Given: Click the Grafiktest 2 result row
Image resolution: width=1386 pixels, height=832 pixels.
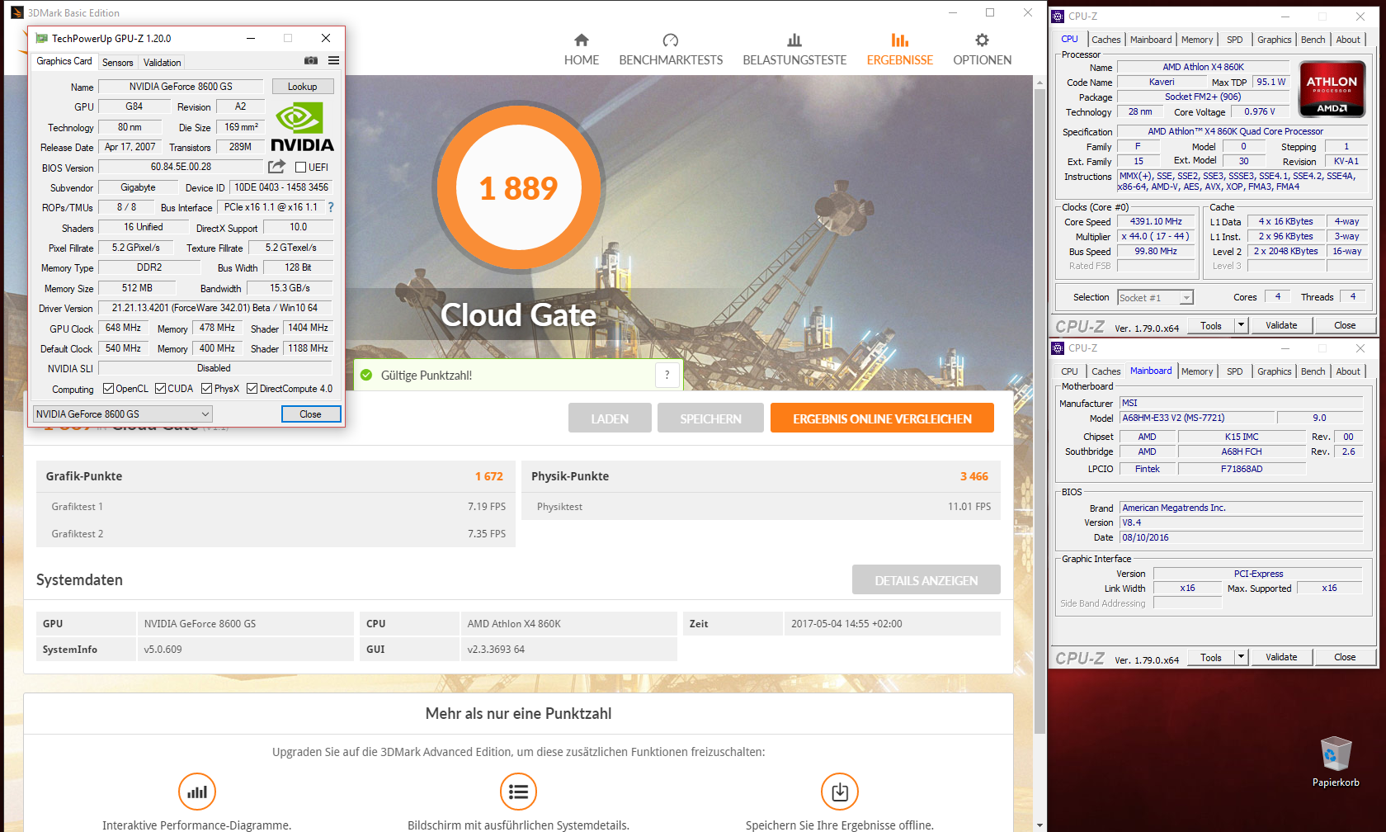Looking at the screenshot, I should (276, 534).
